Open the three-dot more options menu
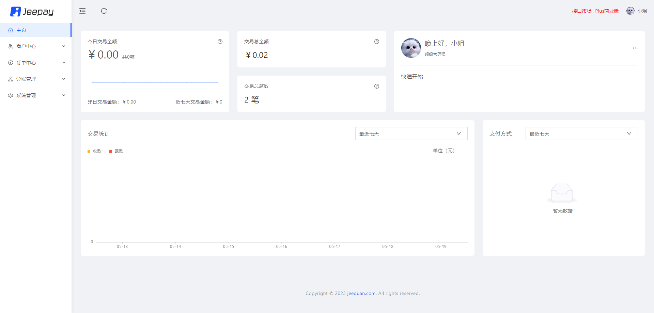Screen dimensions: 654x313 click(635, 48)
